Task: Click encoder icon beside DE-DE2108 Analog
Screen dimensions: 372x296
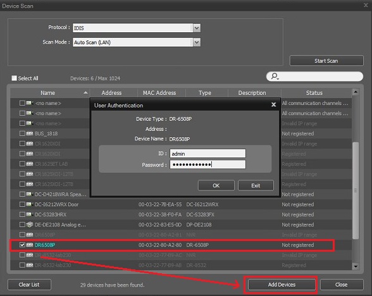Action: (x=30, y=225)
